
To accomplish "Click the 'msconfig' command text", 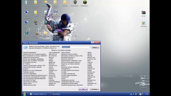I will click(51, 80).
